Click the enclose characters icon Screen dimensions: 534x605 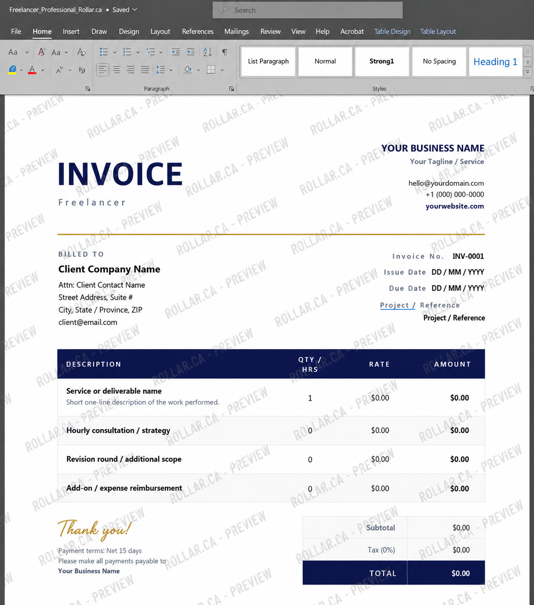(82, 70)
